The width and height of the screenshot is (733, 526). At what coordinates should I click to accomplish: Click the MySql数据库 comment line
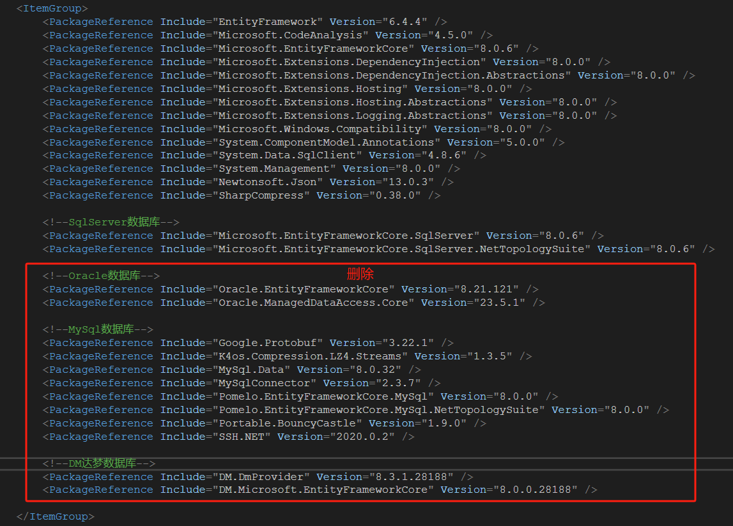(98, 330)
